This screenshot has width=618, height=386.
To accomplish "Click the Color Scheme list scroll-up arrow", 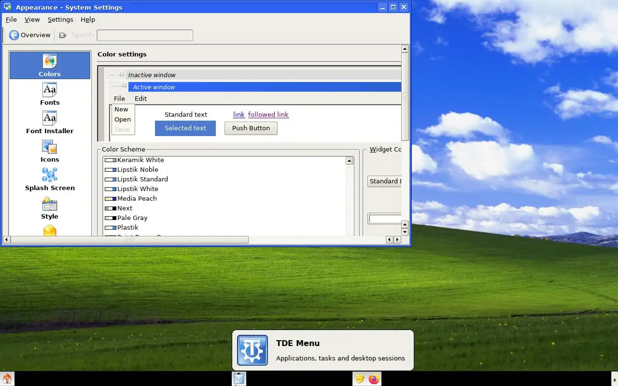I will click(x=350, y=161).
